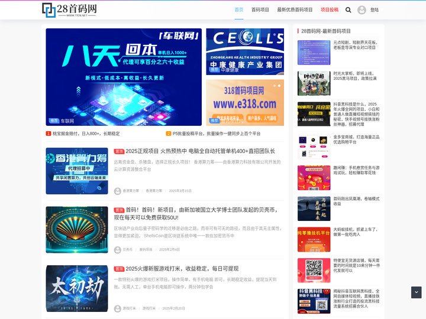Click author avatar beside 贝壳币
This screenshot has width=426, height=319.
pos(117,249)
